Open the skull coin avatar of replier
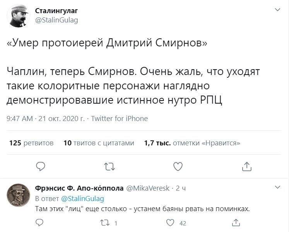289x232 pixels. click(x=19, y=195)
